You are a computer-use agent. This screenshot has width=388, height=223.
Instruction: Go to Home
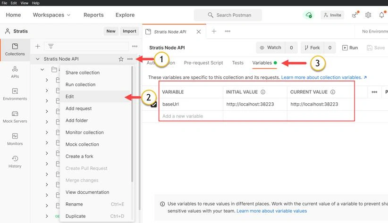point(13,15)
